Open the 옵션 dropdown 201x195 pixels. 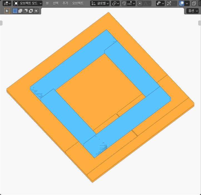[192, 11]
